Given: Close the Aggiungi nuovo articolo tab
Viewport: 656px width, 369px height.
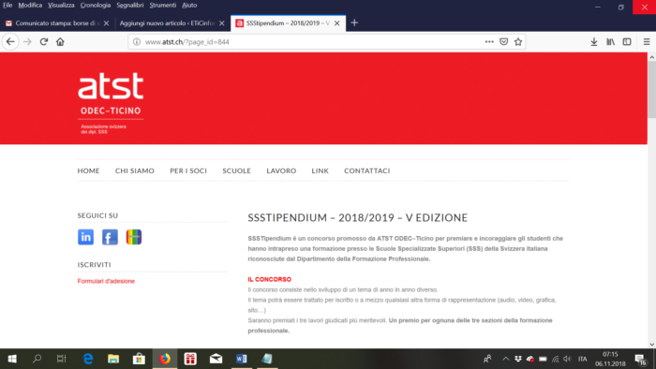Looking at the screenshot, I should (x=222, y=23).
